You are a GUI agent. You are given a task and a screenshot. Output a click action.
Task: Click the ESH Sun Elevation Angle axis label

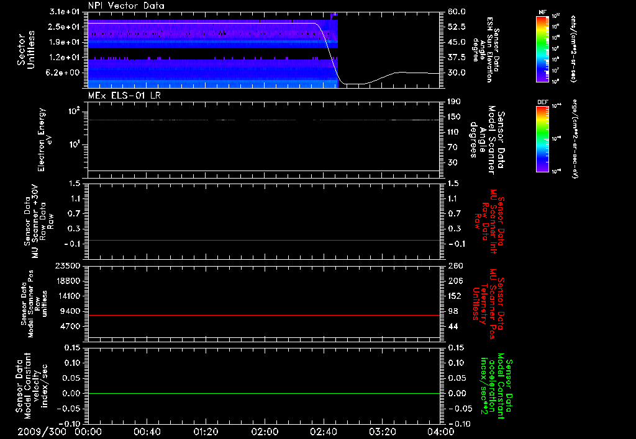[486, 49]
